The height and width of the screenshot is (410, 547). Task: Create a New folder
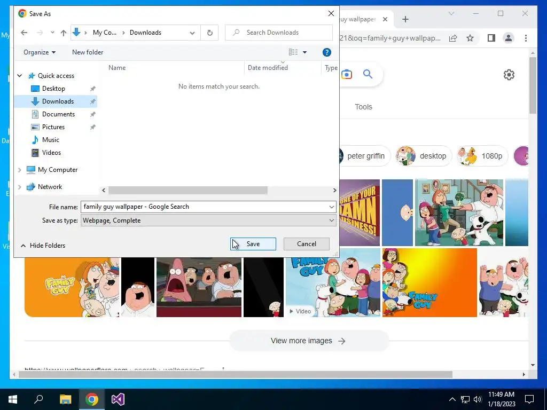[x=88, y=52]
